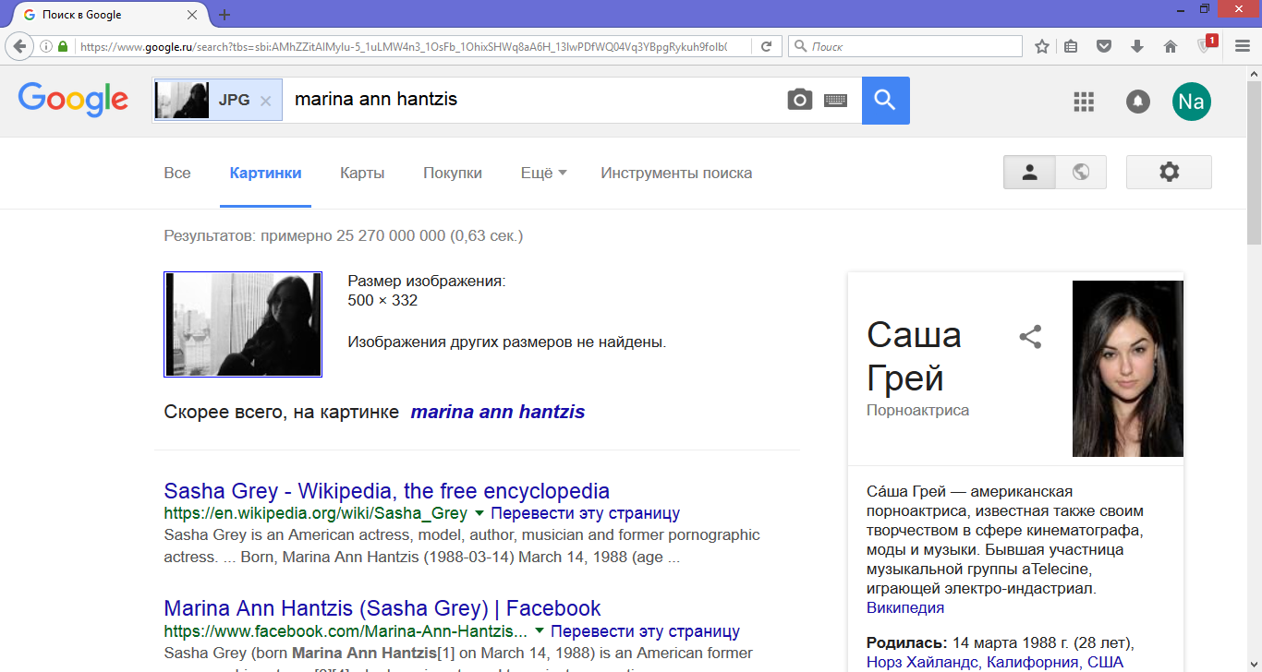The image size is (1262, 672).
Task: Go to the Firefox home page icon
Action: pos(1170,46)
